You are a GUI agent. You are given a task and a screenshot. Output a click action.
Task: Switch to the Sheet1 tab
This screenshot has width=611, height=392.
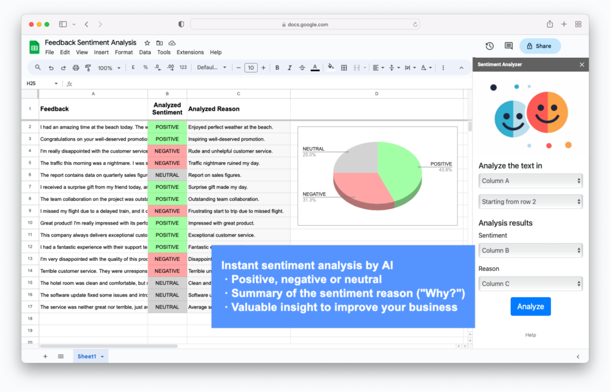(91, 356)
